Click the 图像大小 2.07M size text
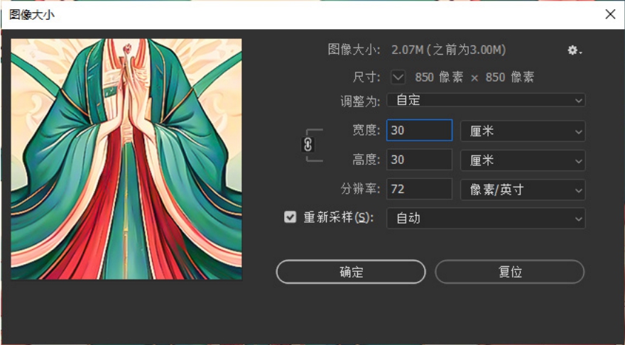Viewport: 625px width, 345px height. (x=448, y=50)
